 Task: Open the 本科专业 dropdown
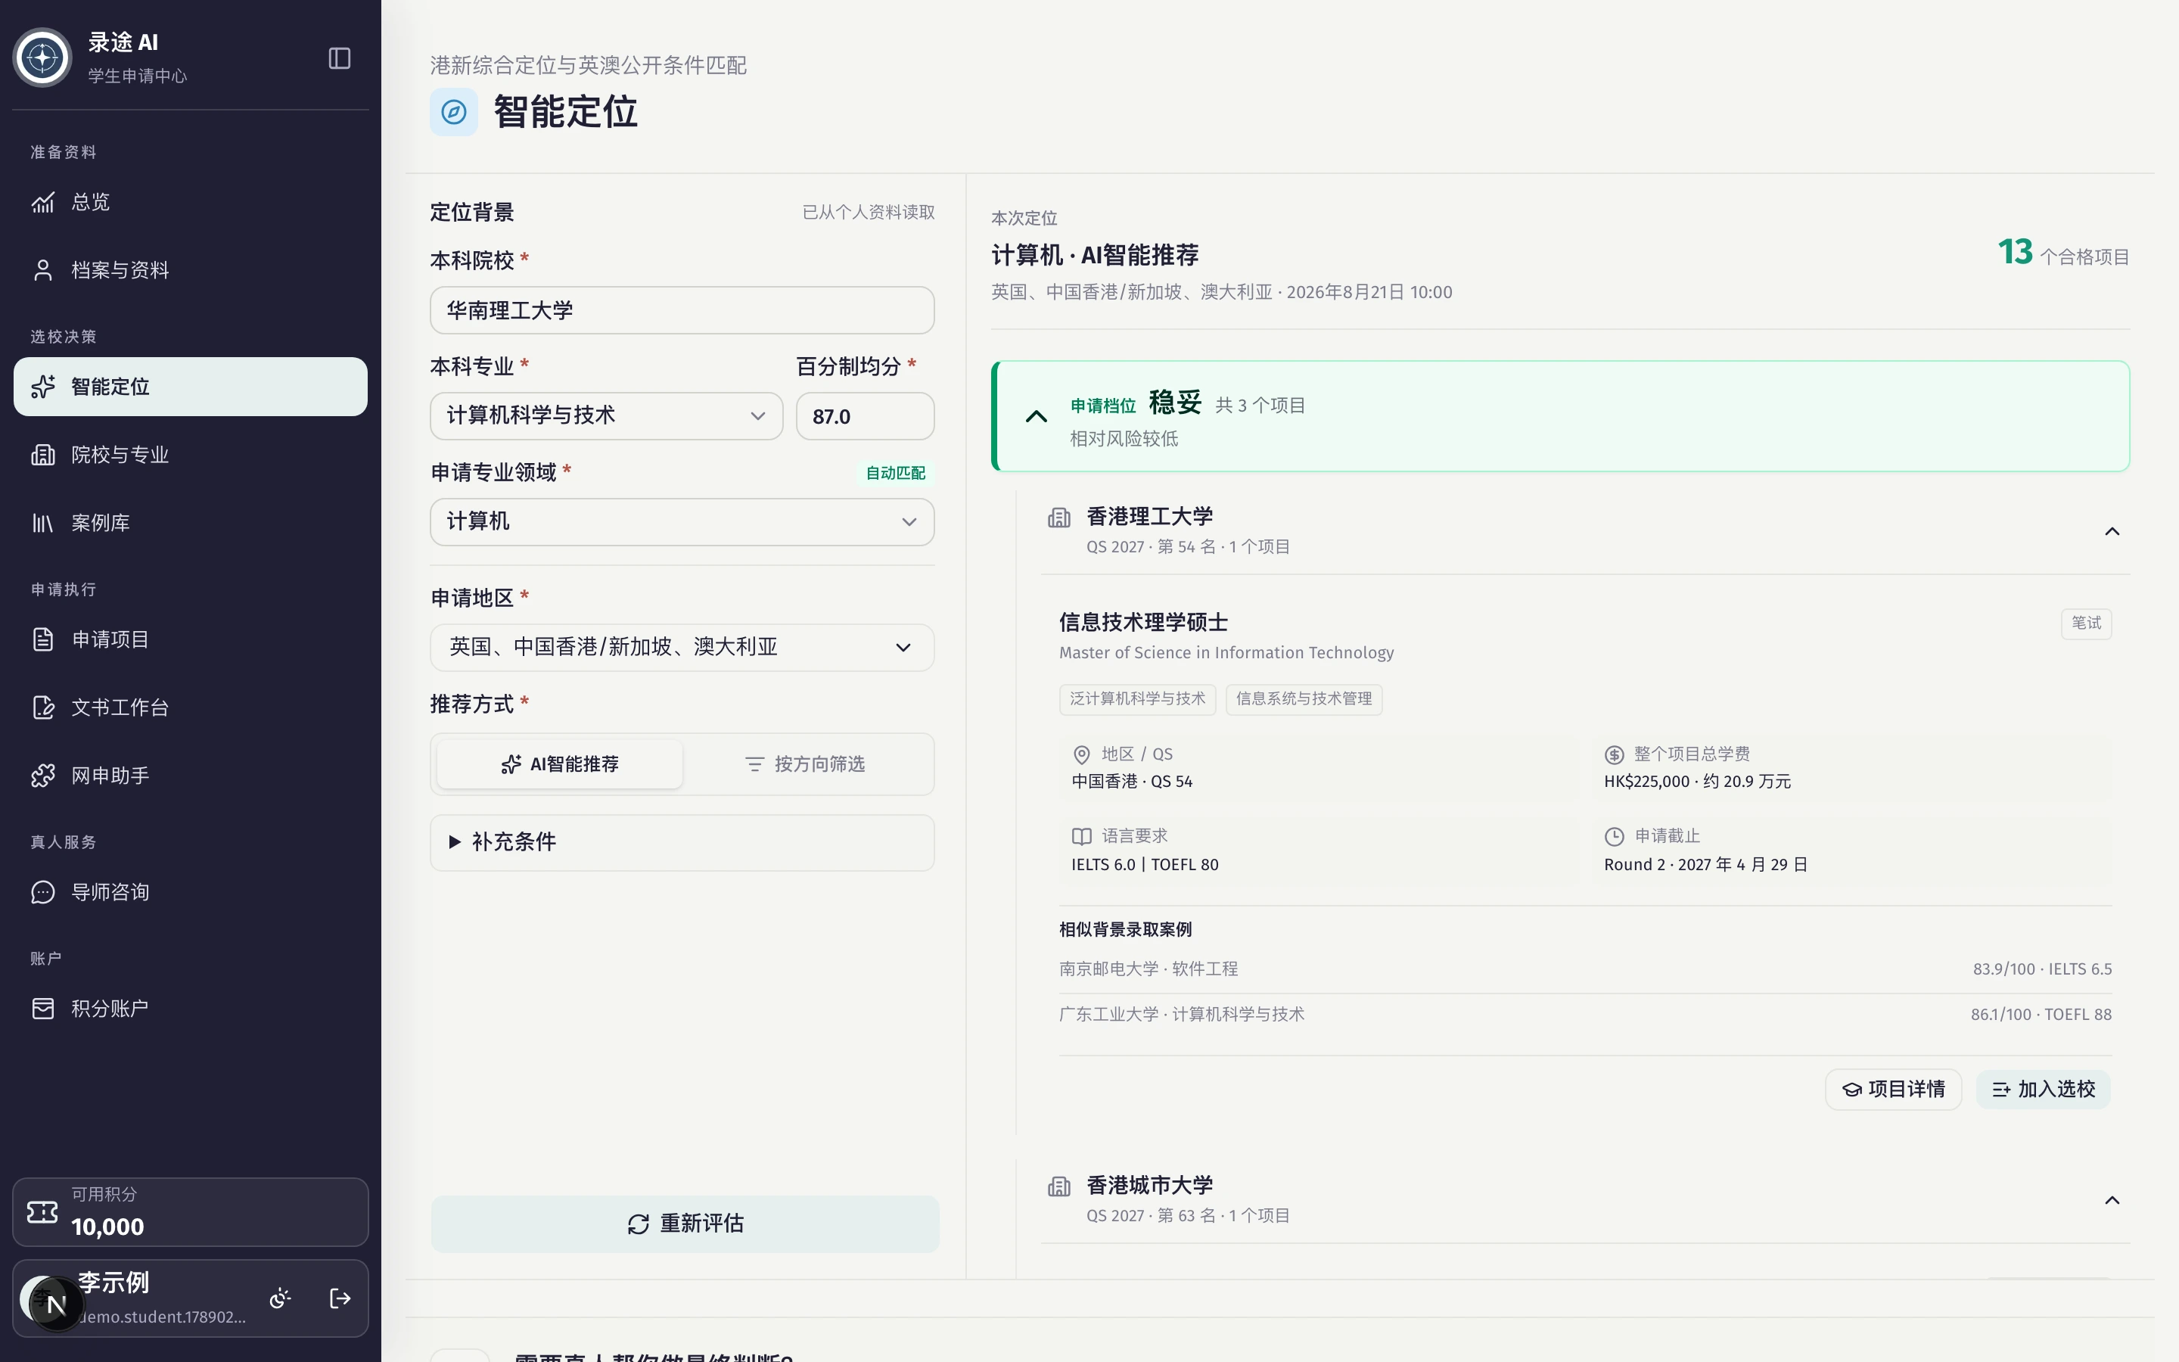click(x=607, y=416)
